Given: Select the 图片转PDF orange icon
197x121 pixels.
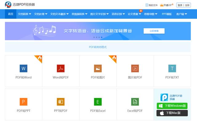Looking at the screenshot, I should pos(135,68).
